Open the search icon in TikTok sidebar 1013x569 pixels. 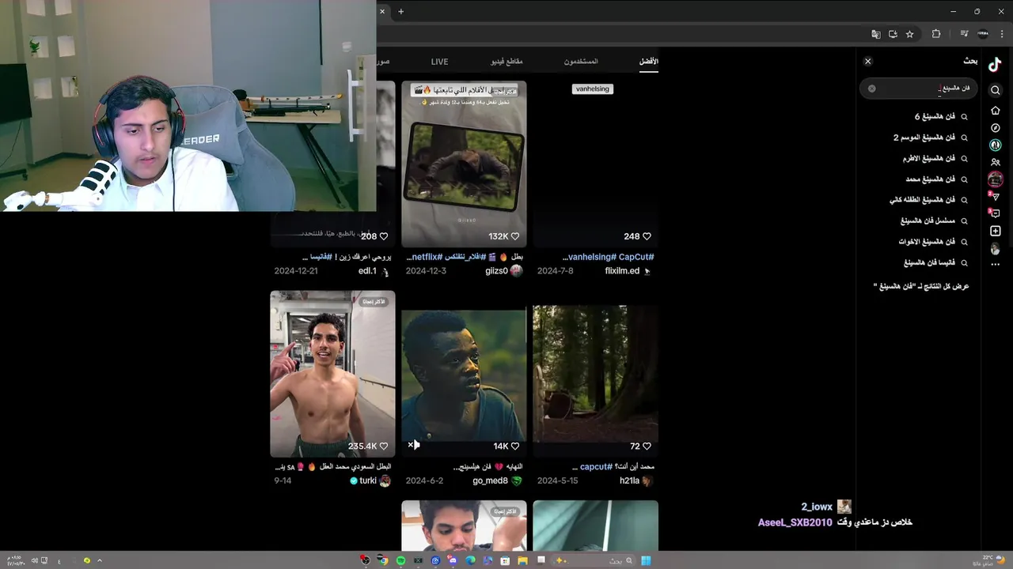click(996, 90)
